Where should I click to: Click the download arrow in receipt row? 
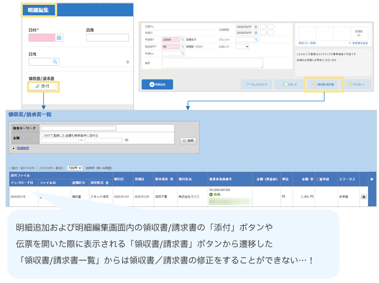point(364,196)
